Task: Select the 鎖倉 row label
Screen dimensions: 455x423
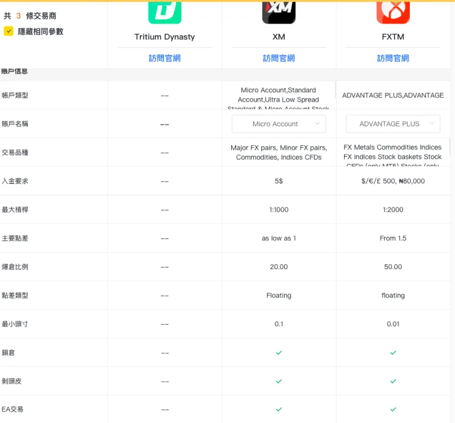Action: point(8,352)
